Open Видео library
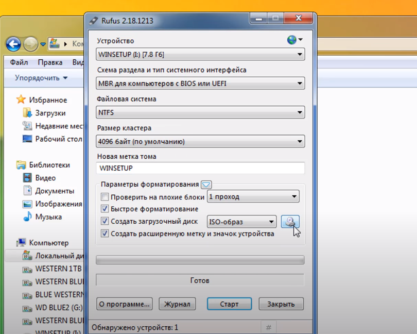This screenshot has height=334, width=417. (39, 178)
